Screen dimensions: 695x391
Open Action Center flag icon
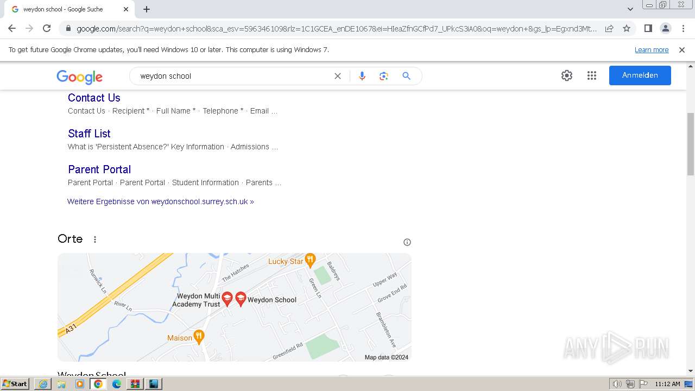tap(643, 384)
